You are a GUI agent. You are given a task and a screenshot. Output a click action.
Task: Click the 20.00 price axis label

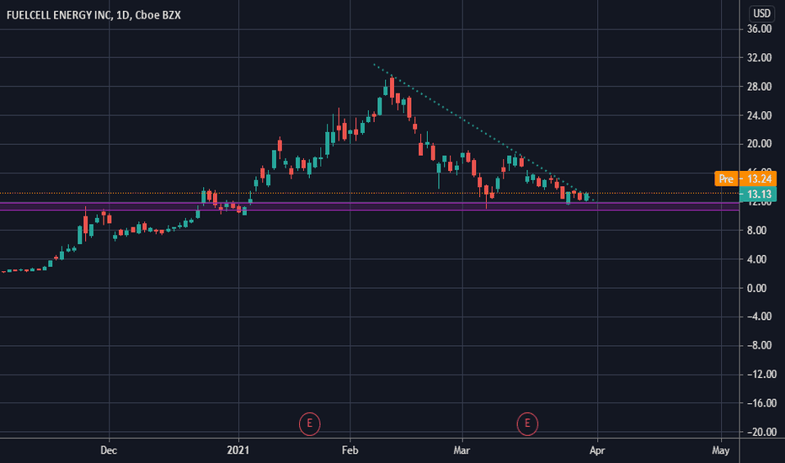click(759, 144)
